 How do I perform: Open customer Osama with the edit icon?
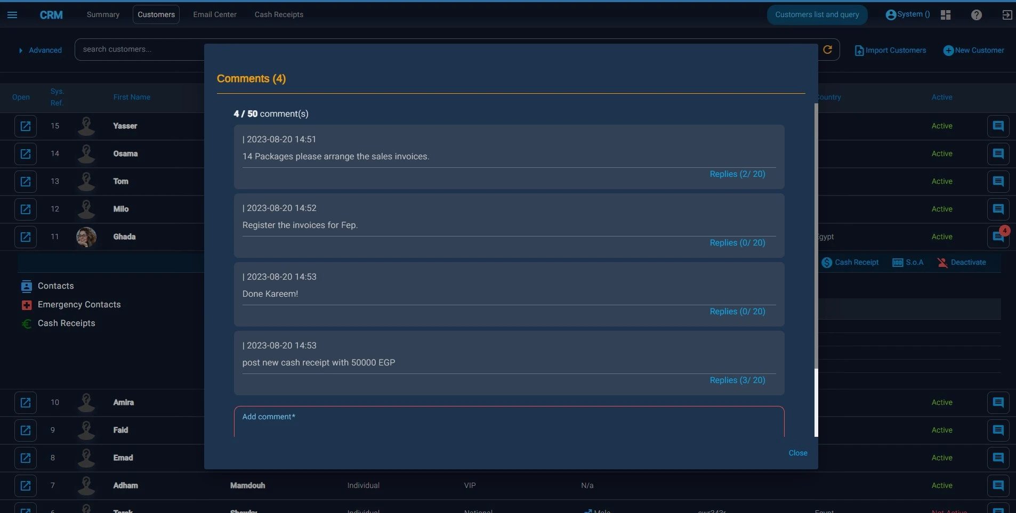click(x=26, y=154)
